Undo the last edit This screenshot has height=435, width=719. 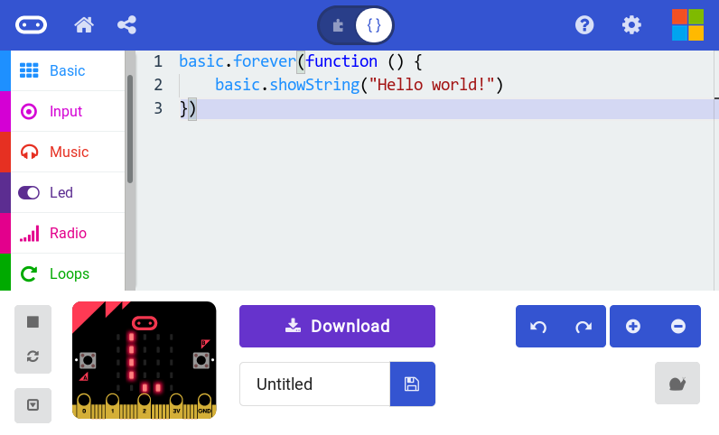[538, 327]
